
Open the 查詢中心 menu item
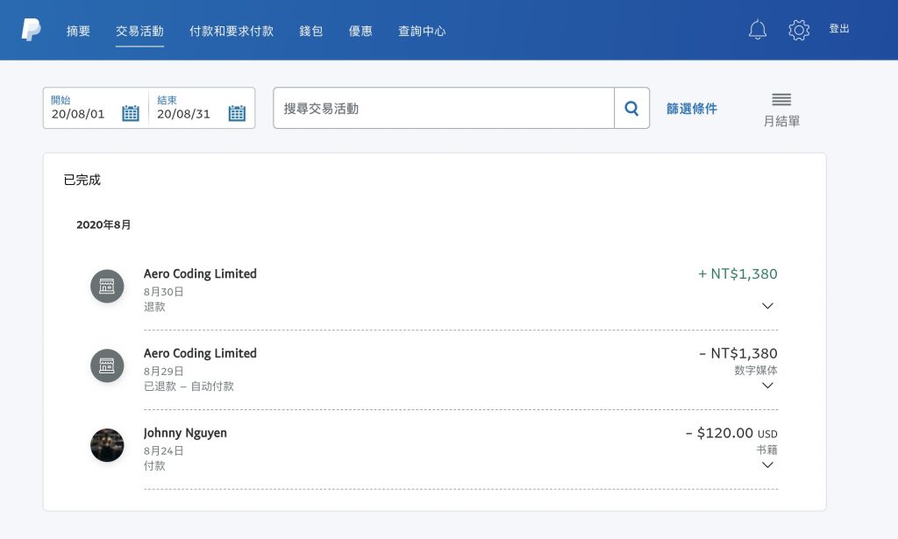tap(422, 31)
